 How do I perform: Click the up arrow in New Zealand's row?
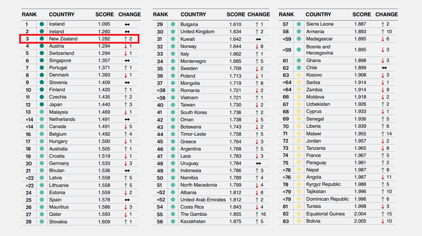[125, 39]
